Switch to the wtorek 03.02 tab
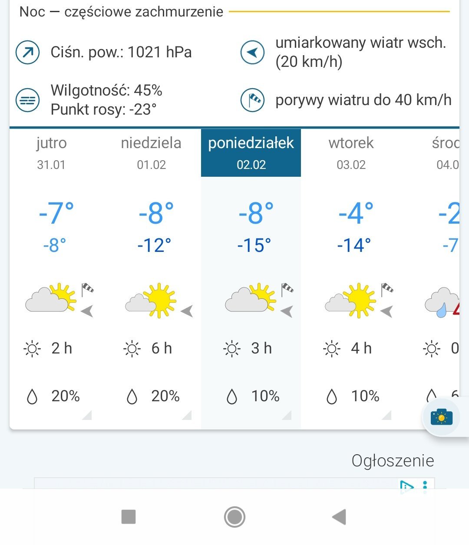Image resolution: width=469 pixels, height=545 pixels. coord(351,153)
